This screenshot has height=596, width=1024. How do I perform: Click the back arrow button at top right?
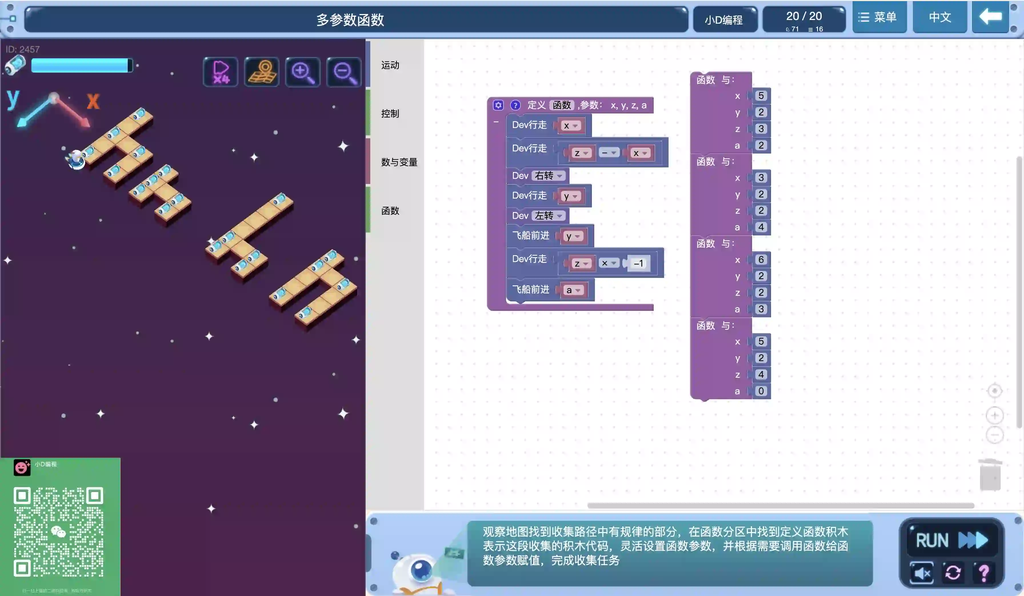pos(990,17)
